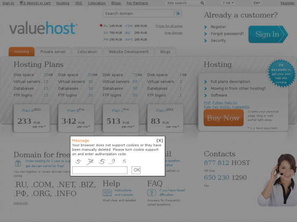
Task: Click arrow icon next to Full plans description
Action: (205, 82)
